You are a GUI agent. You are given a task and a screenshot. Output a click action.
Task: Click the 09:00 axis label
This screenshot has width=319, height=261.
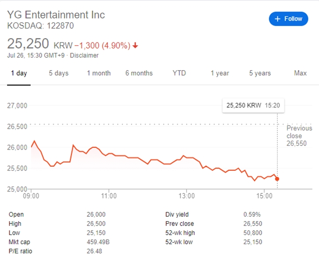point(31,196)
